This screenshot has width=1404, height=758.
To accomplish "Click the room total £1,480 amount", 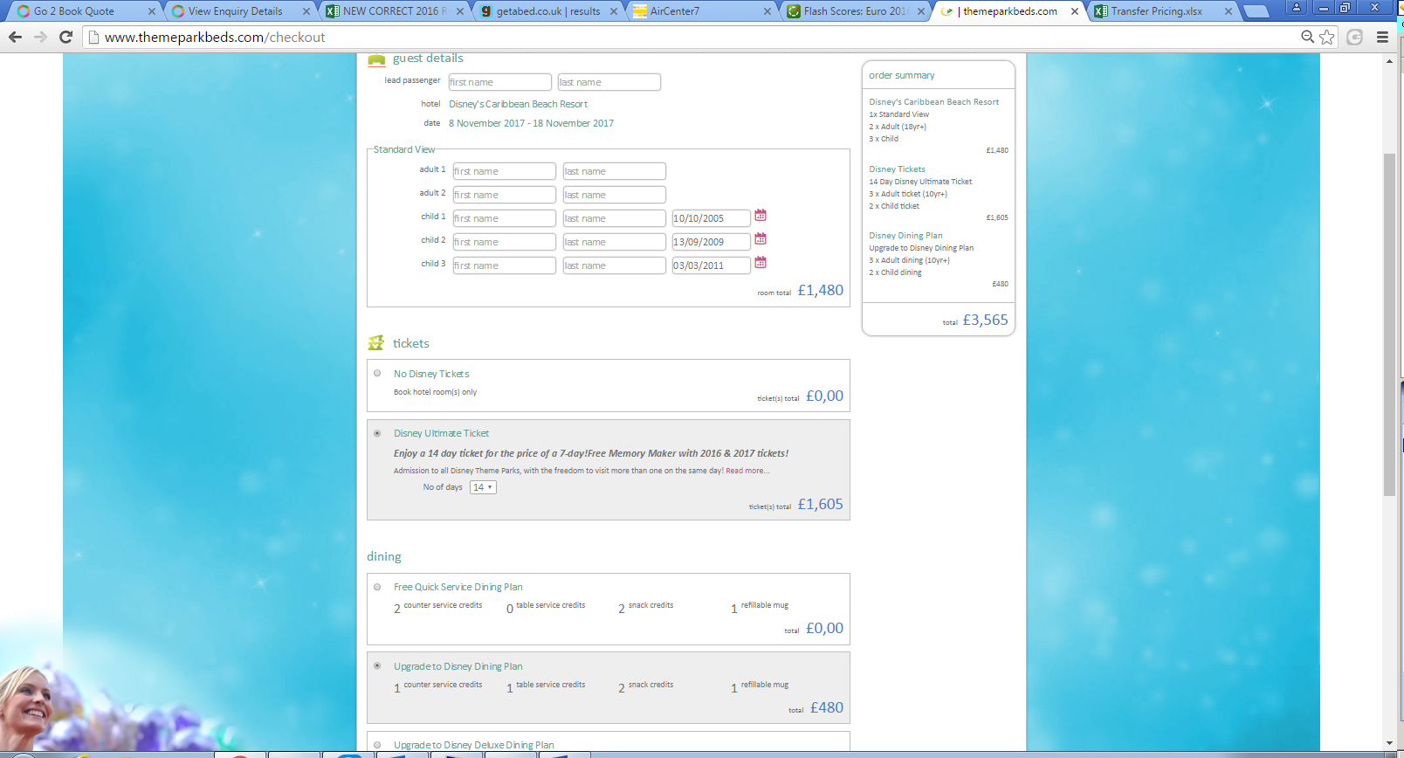I will [x=821, y=290].
